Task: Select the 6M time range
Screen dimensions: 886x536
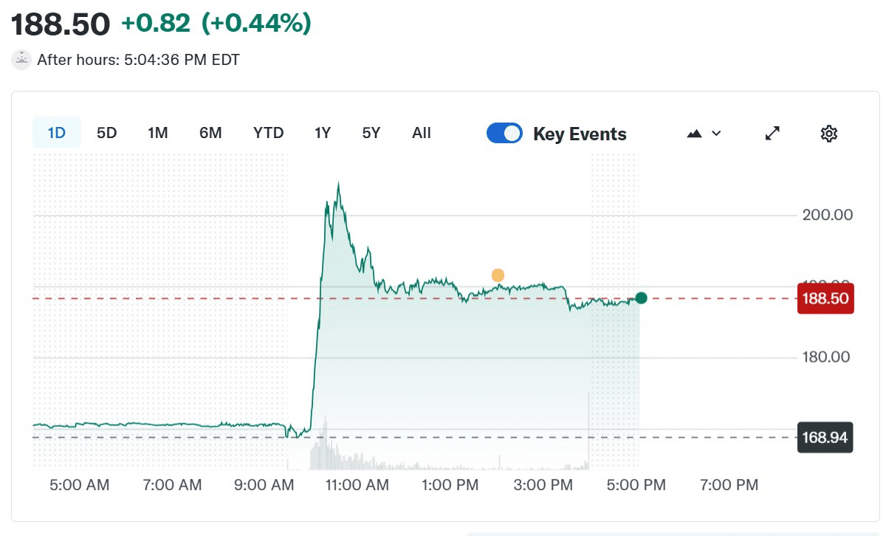Action: (210, 133)
